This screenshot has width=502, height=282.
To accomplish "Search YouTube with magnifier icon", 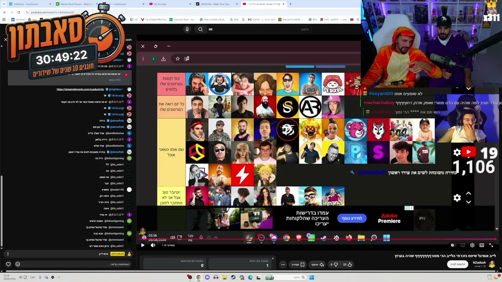I will [200, 29].
